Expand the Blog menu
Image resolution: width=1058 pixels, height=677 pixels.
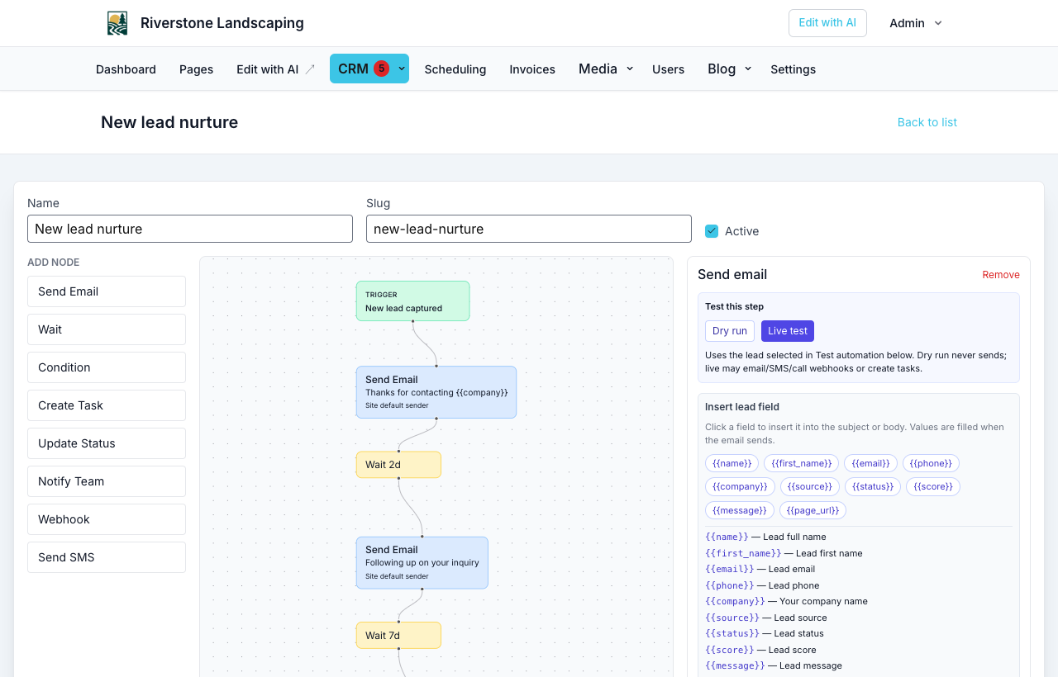click(x=730, y=69)
